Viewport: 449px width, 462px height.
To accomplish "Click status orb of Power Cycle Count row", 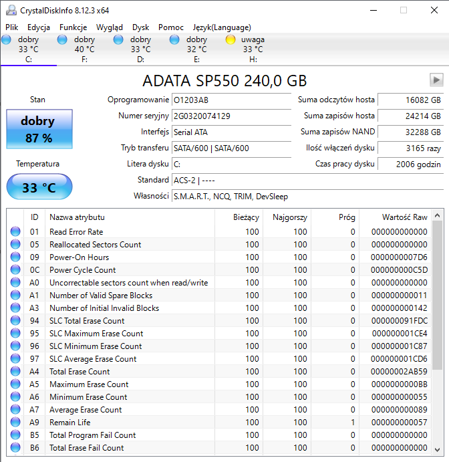I will pyautogui.click(x=15, y=269).
